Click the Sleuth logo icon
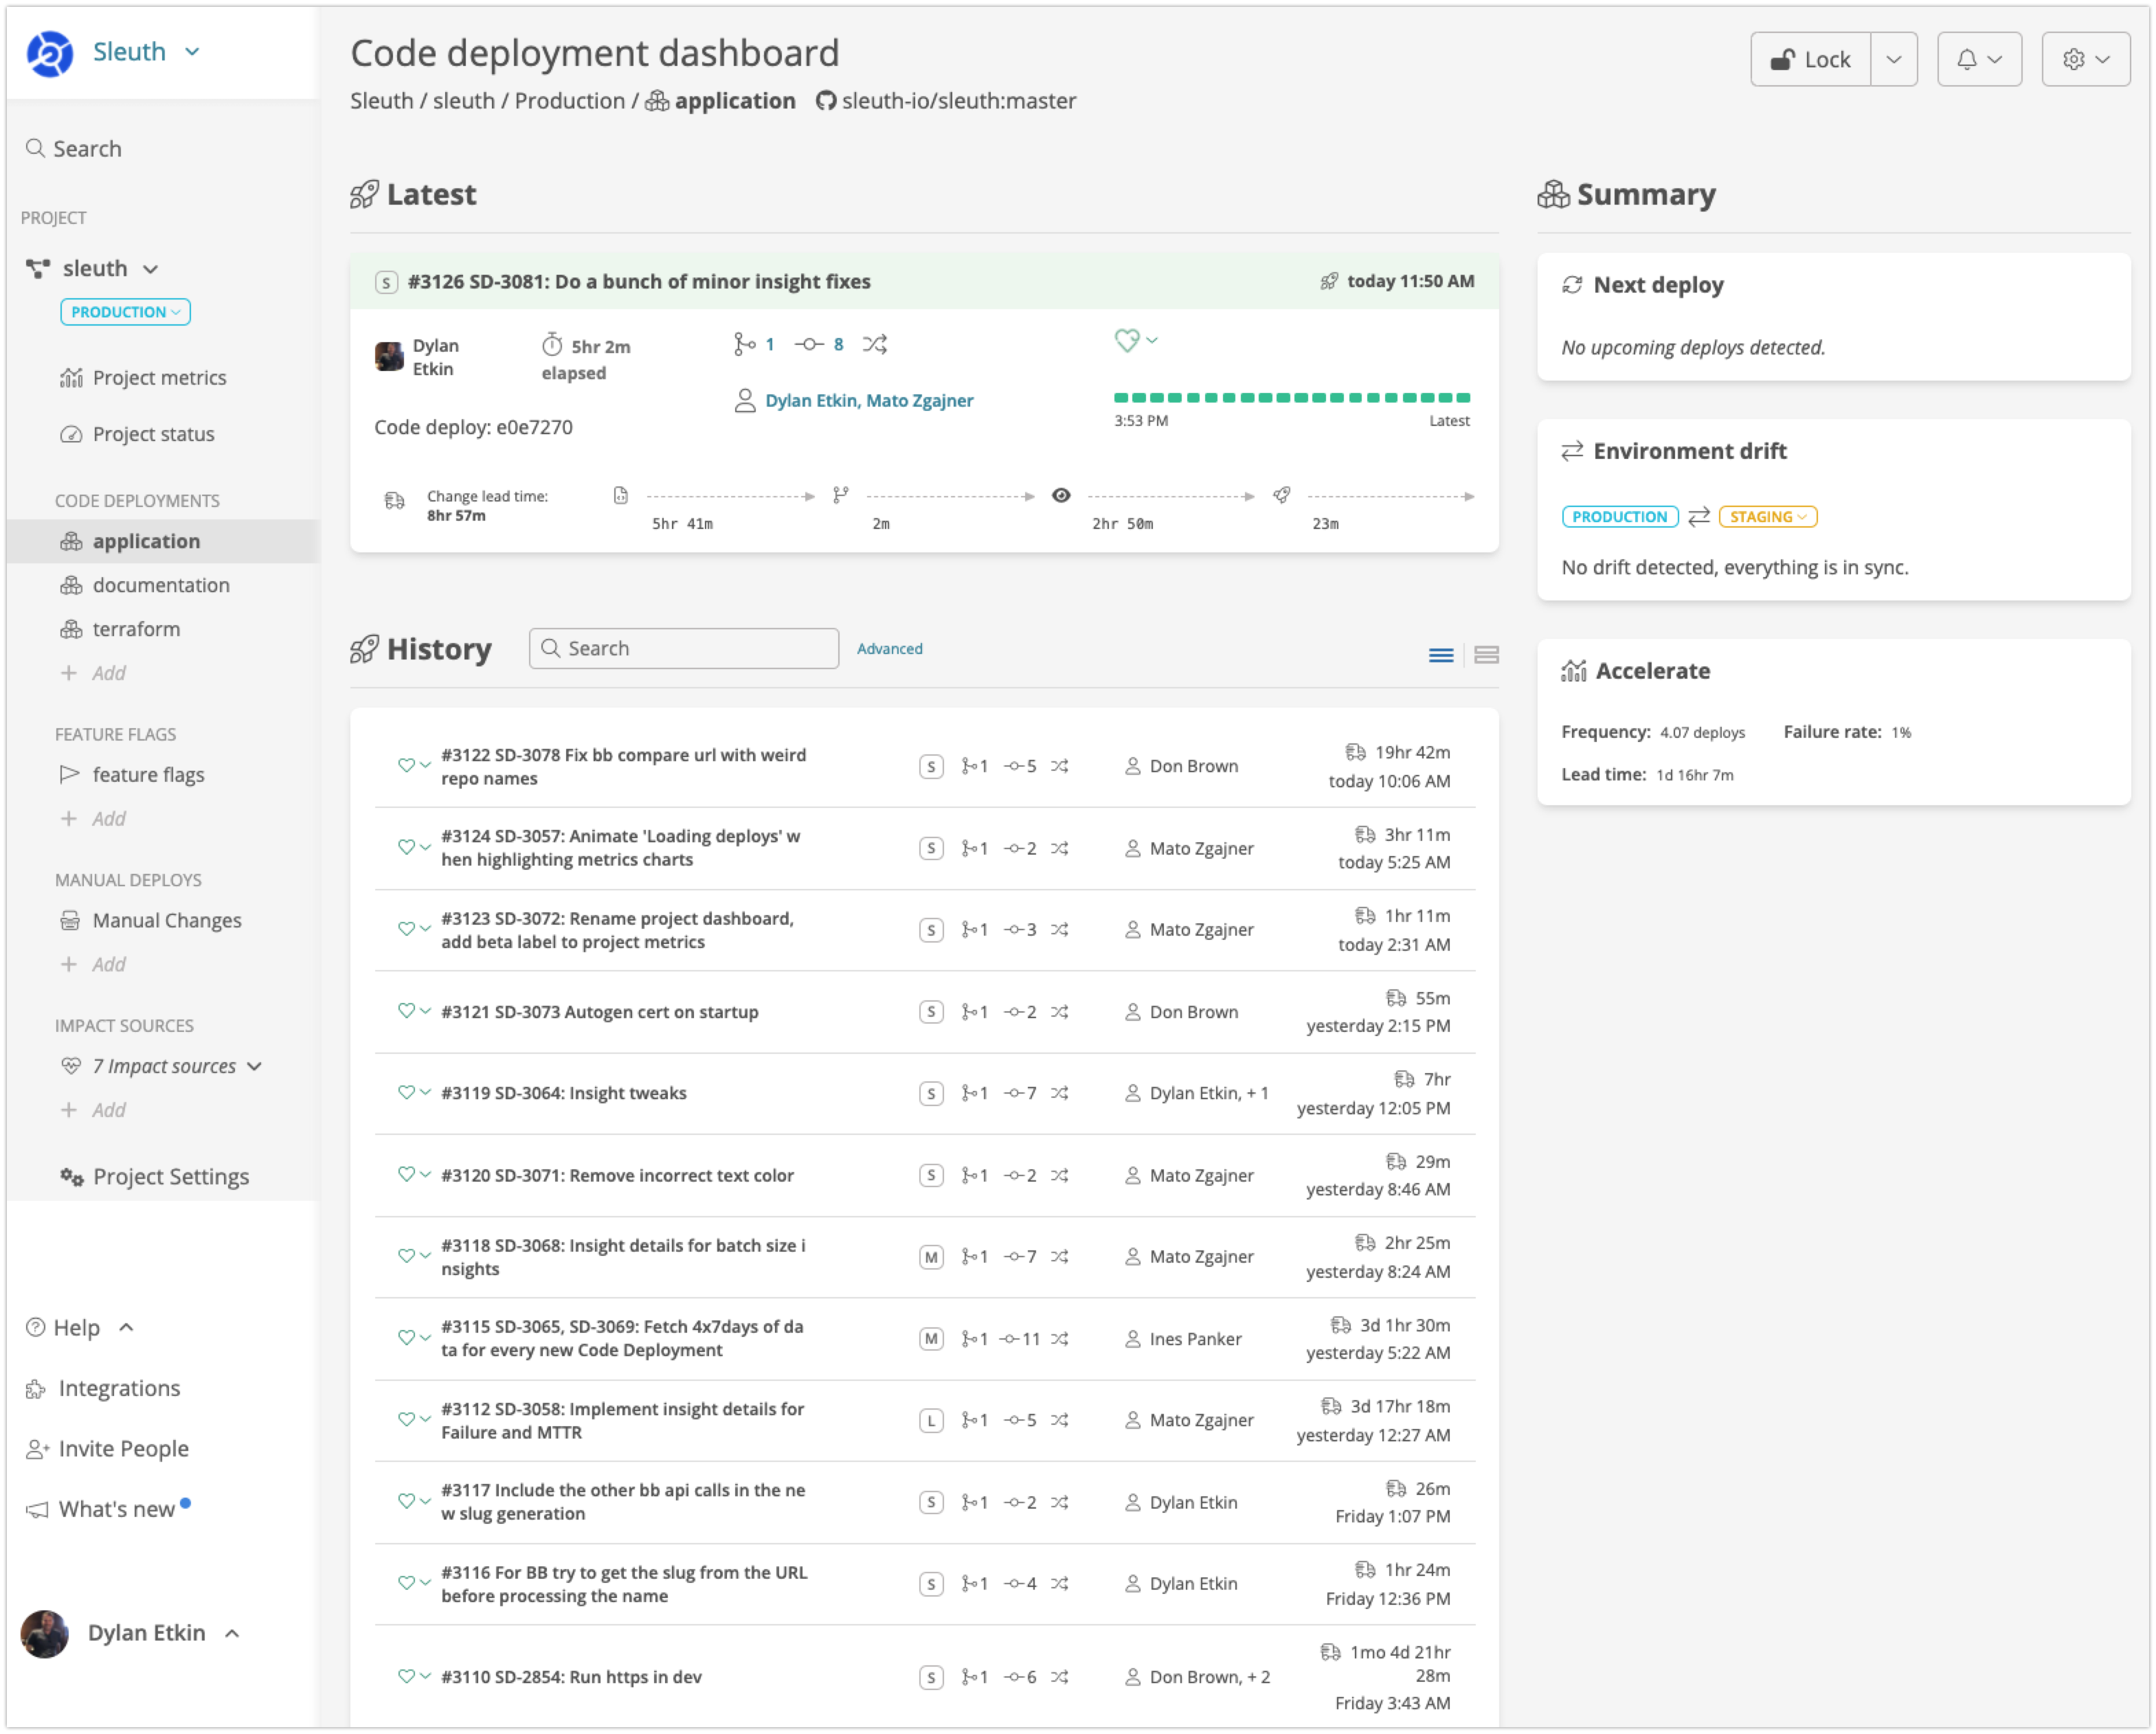The height and width of the screenshot is (1734, 2156). pyautogui.click(x=49, y=53)
